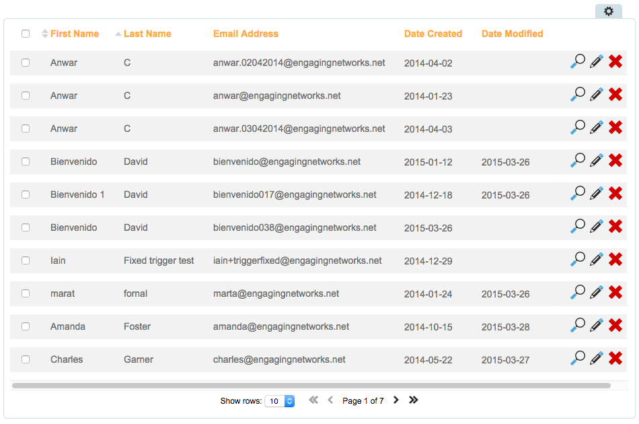Delete the Iain Fixed trigger test record
The width and height of the screenshot is (639, 424).
pos(615,260)
